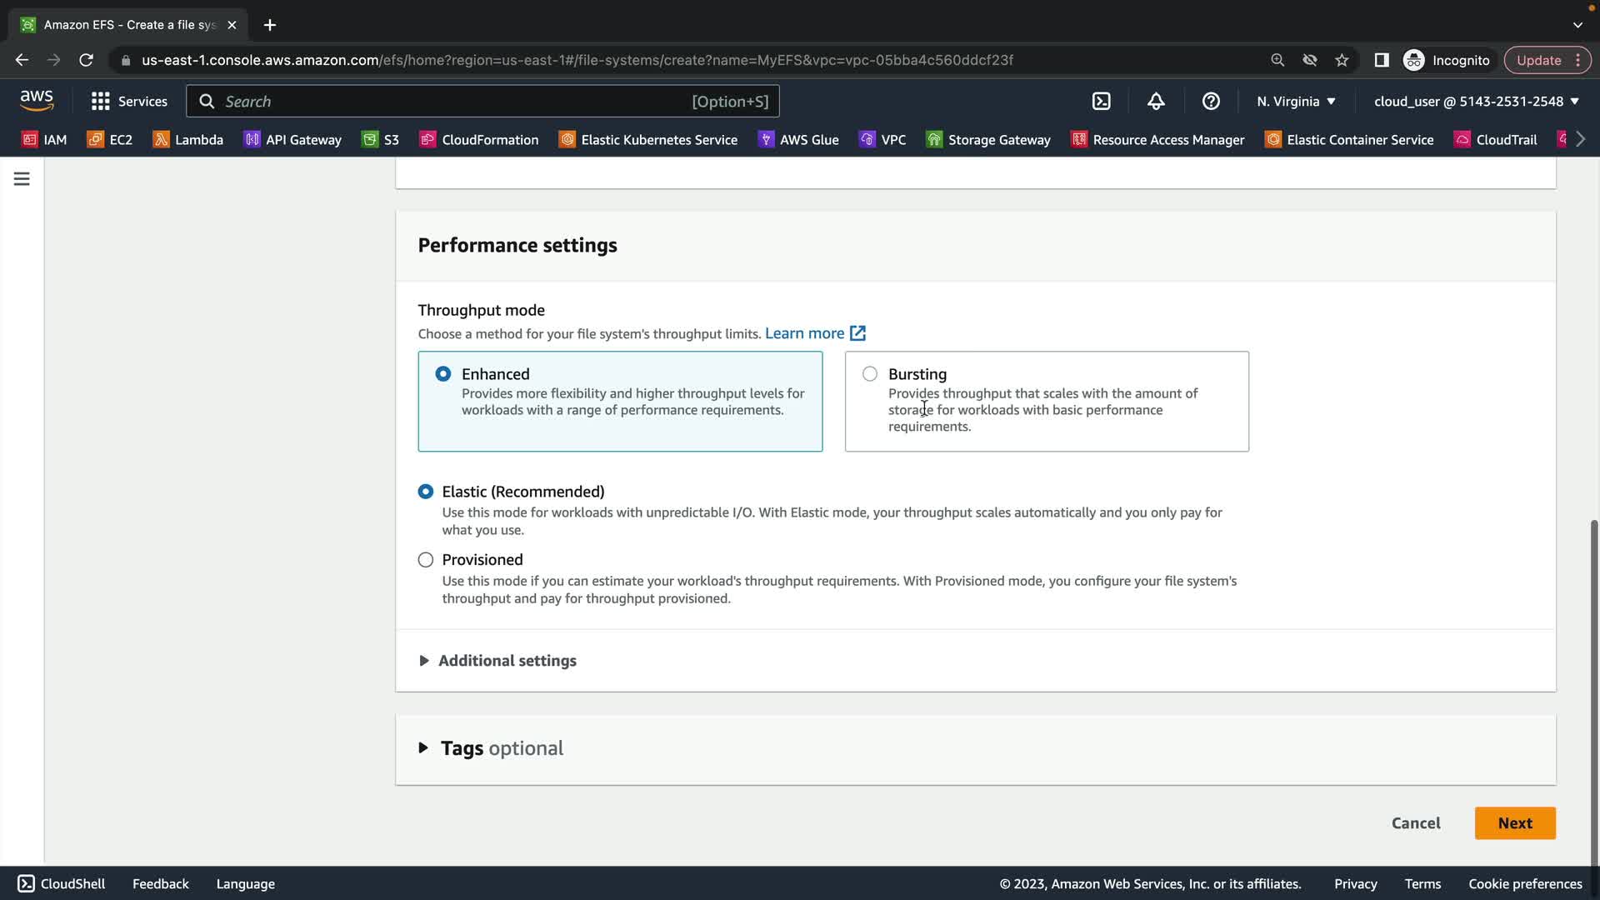Click the help question mark icon
1600x900 pixels.
click(x=1211, y=101)
